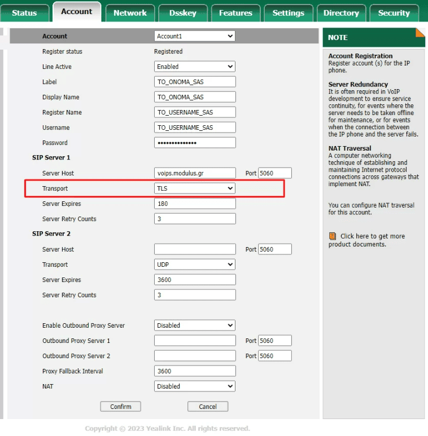Expand the Line Active dropdown
Viewport: 428px width, 436px height.
(x=195, y=67)
